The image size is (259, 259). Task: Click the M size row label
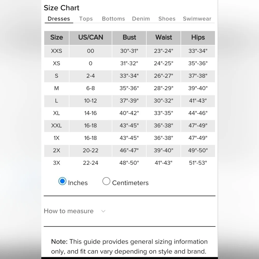(x=56, y=88)
